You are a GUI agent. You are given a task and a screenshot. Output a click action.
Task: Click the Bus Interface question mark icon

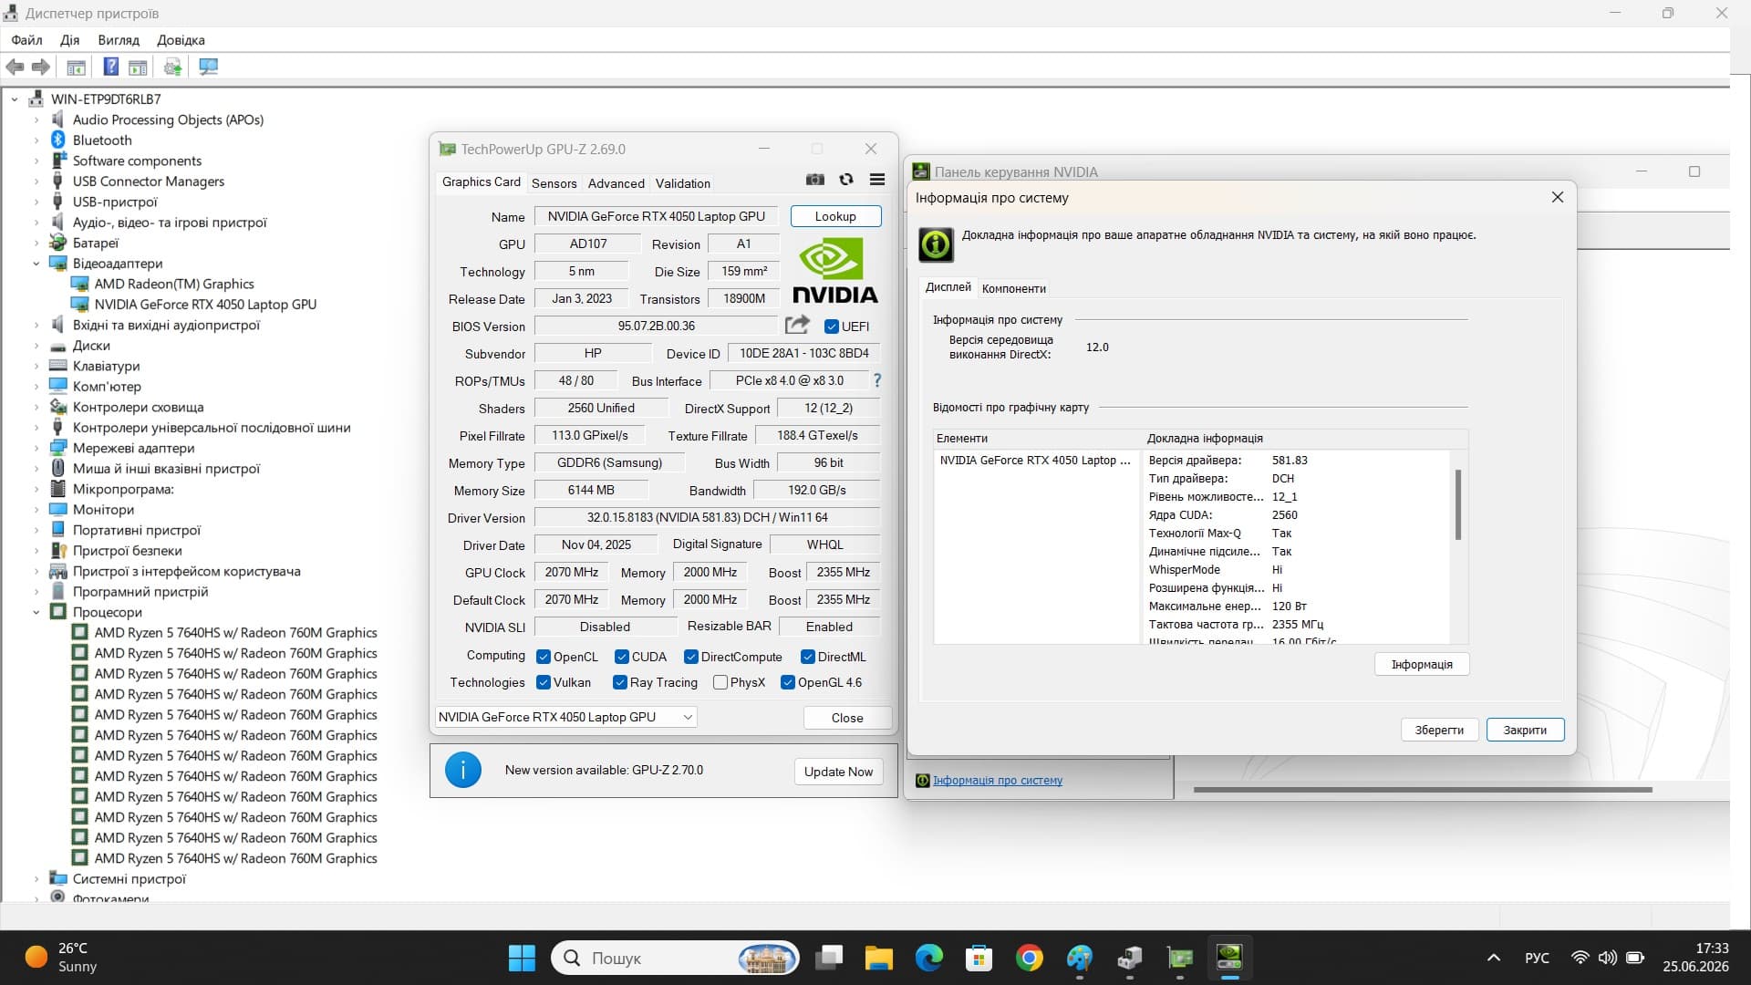point(877,380)
